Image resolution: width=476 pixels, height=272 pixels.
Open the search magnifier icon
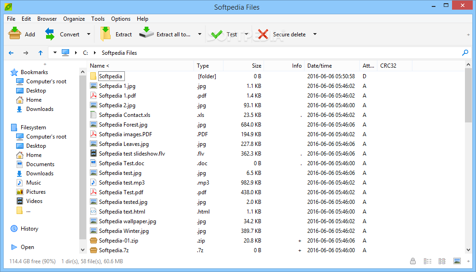(x=465, y=53)
